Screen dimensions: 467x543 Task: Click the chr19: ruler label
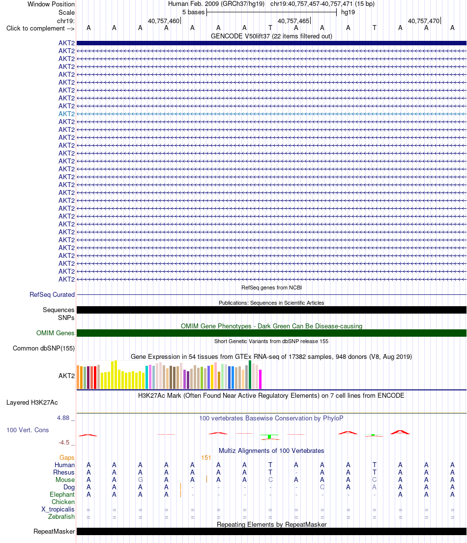(x=66, y=21)
